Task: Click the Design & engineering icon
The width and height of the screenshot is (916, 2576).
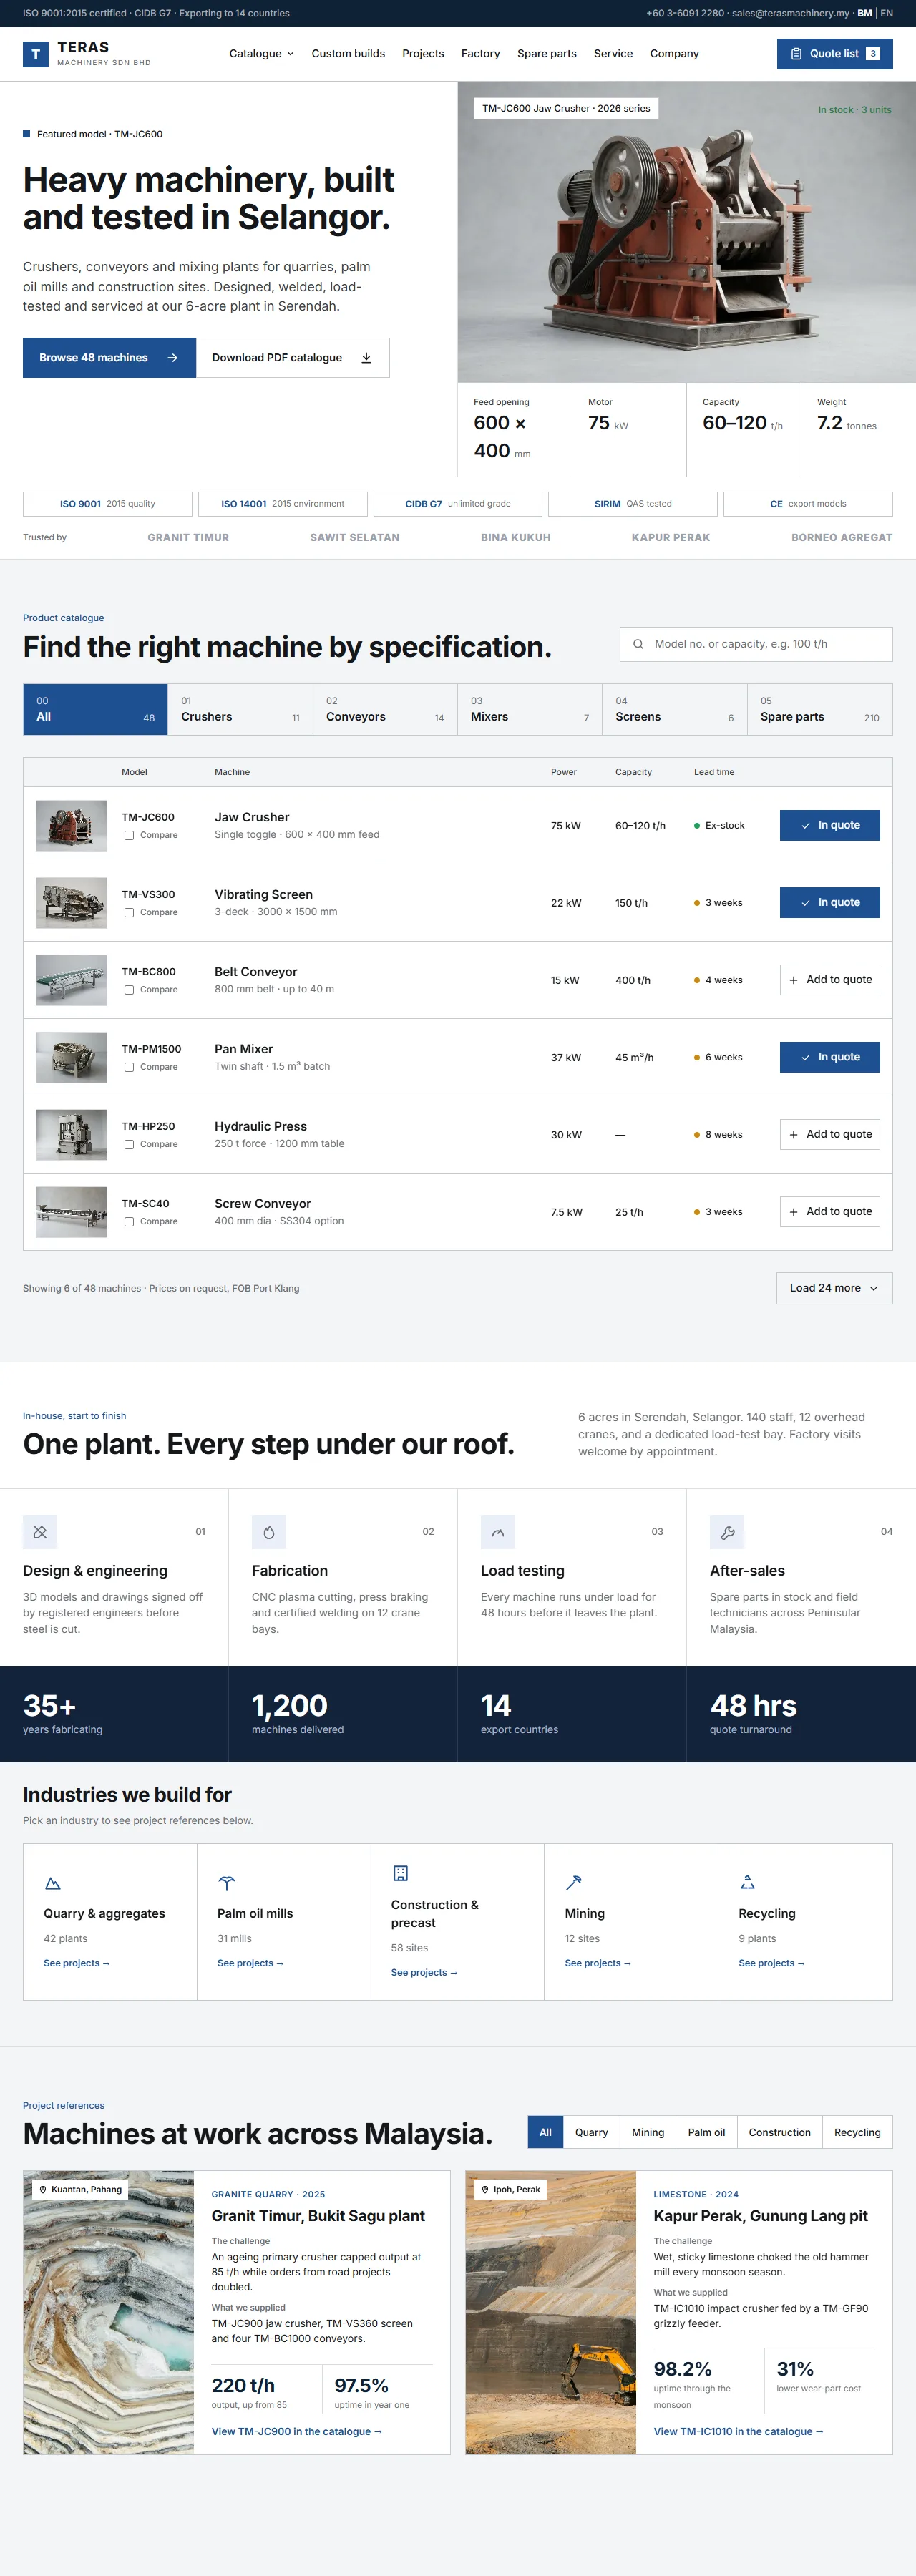Action: tap(40, 1532)
